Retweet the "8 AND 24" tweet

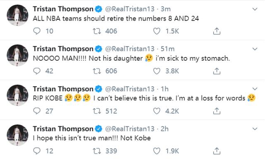tap(97, 31)
